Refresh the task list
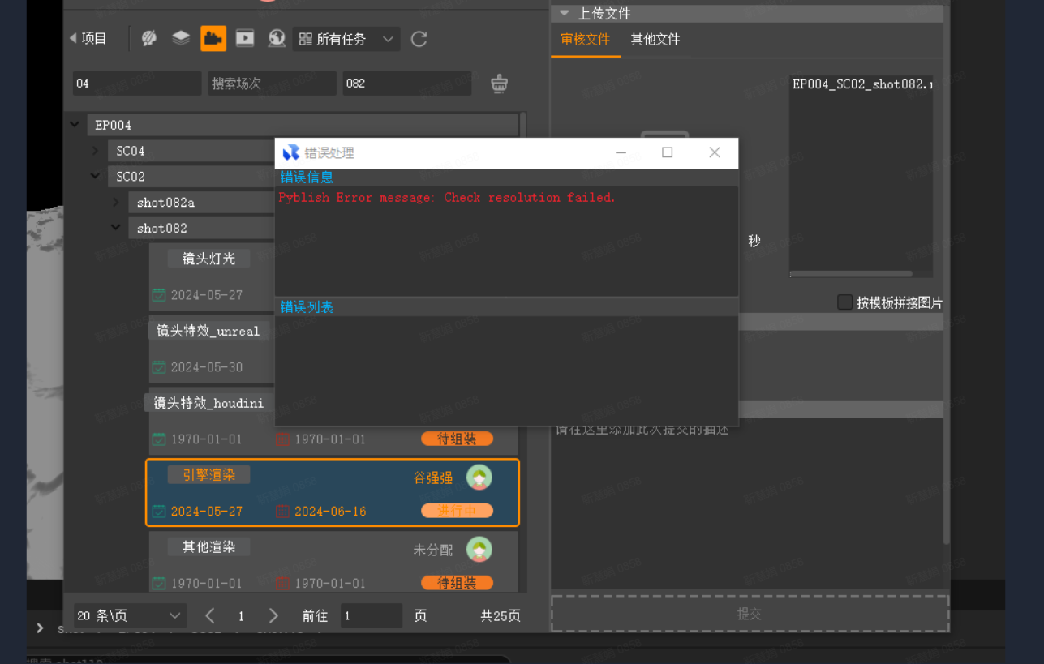 click(419, 39)
